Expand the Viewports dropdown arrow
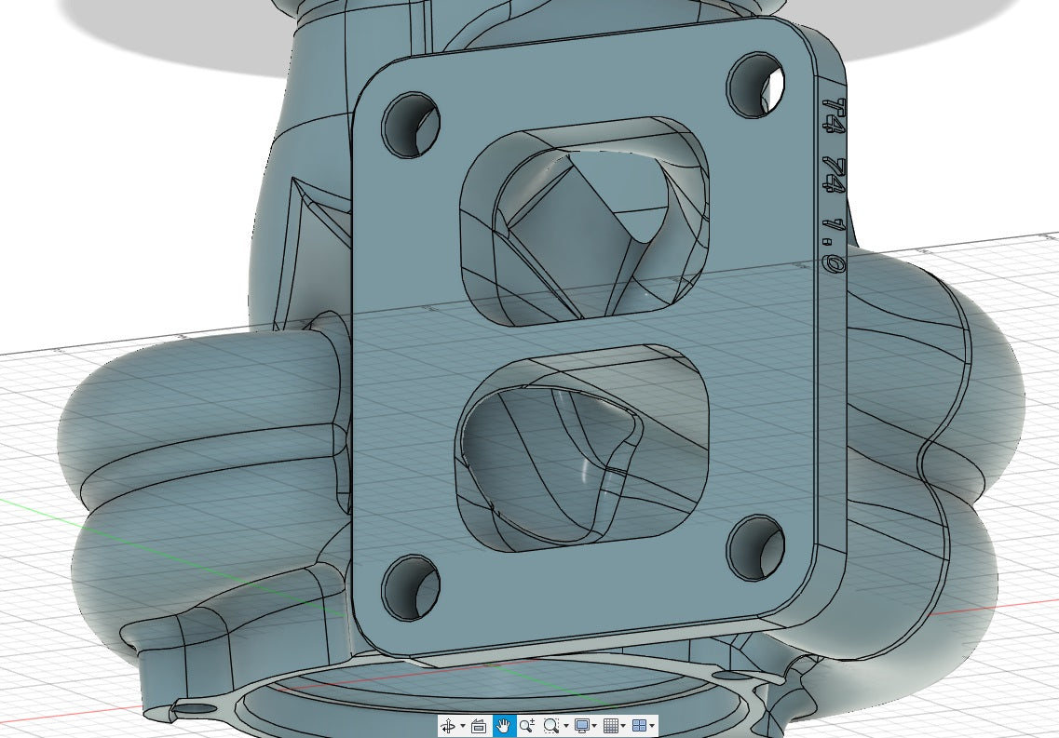The height and width of the screenshot is (738, 1059). 652,725
